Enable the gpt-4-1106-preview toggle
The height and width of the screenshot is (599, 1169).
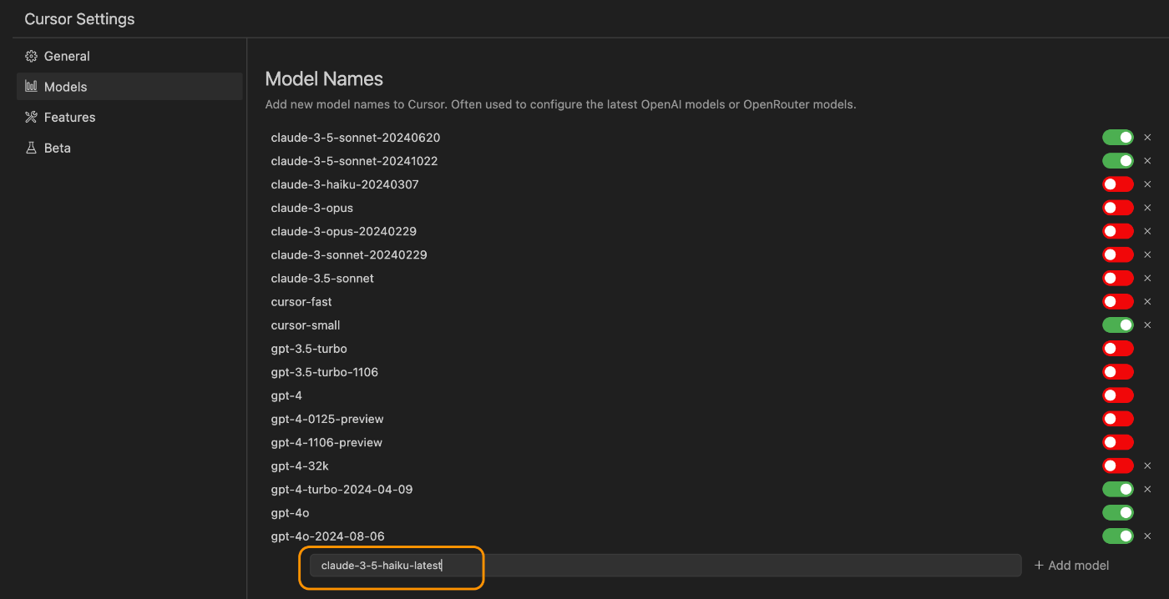coord(1118,442)
